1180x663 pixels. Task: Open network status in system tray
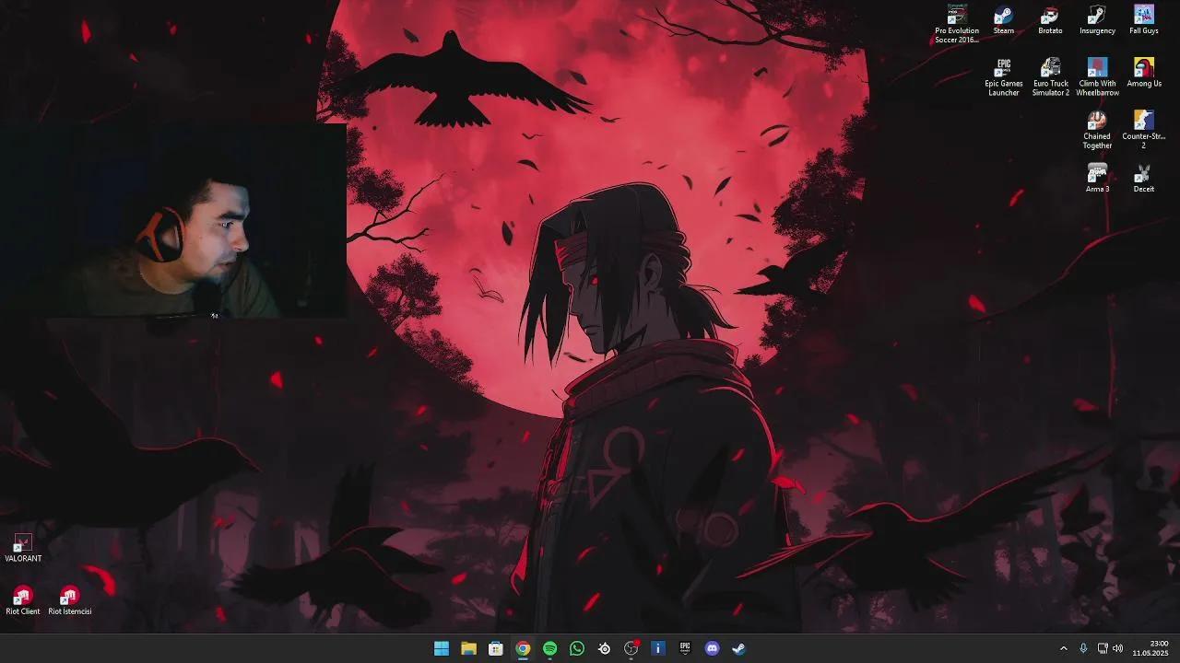pos(1103,648)
